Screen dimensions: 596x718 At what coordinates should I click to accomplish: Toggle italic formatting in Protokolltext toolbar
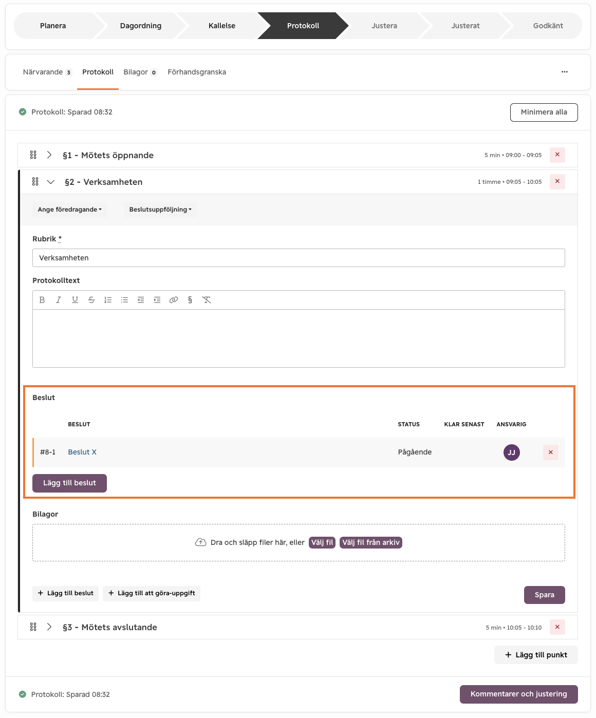point(59,300)
